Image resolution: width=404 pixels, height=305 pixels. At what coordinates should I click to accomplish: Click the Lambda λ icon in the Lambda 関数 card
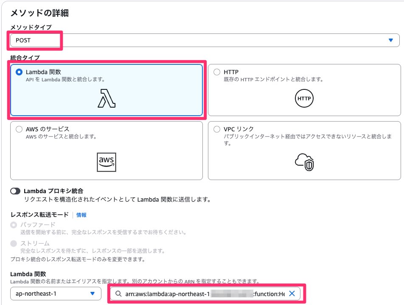pyautogui.click(x=107, y=98)
